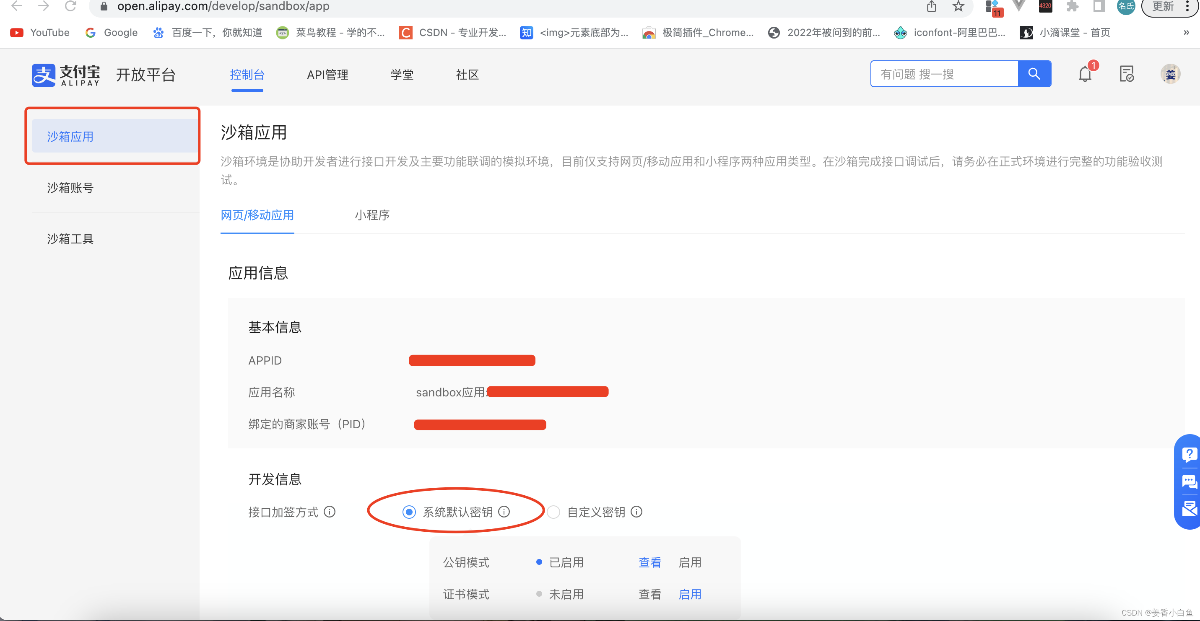Click the 更新 update button
The image size is (1200, 621).
click(x=1162, y=7)
